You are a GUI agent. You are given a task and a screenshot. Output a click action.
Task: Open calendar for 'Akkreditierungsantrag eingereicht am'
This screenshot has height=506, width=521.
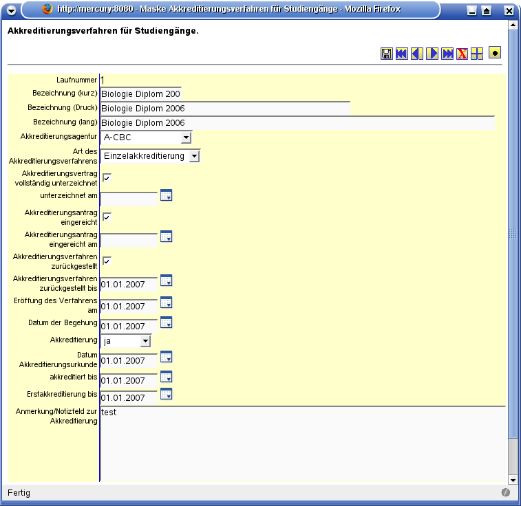(x=166, y=236)
